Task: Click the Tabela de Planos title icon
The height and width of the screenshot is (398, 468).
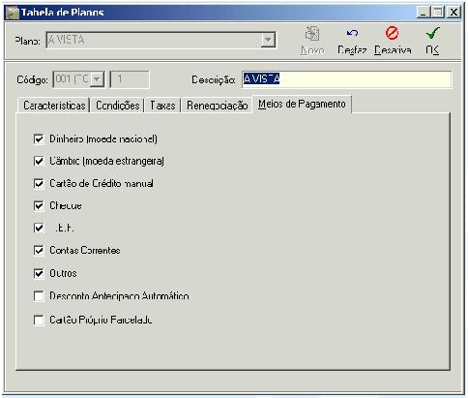Action: [x=14, y=13]
